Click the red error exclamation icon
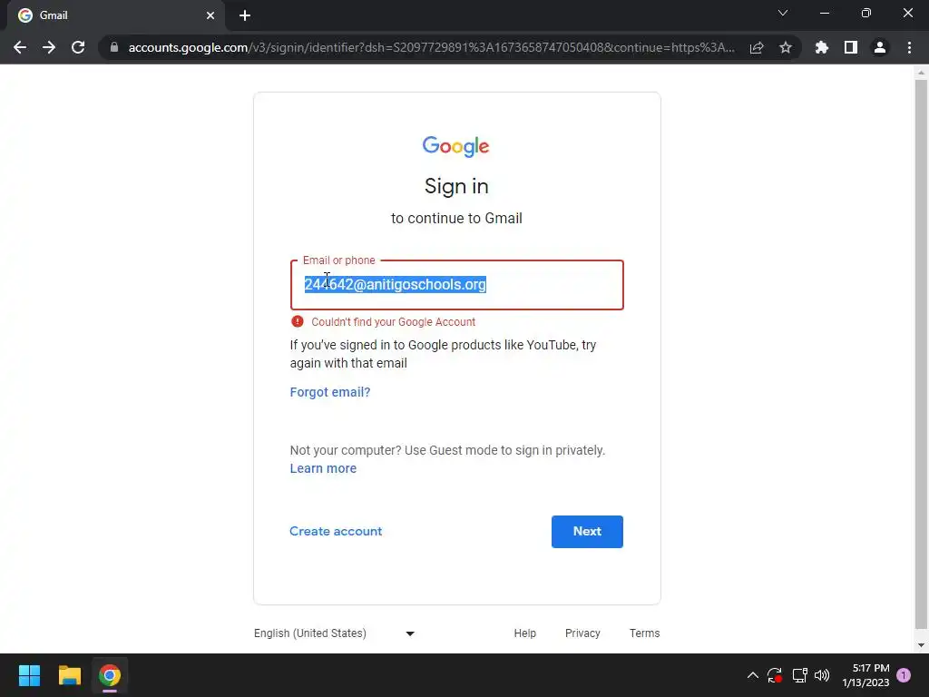The height and width of the screenshot is (697, 929). (298, 321)
